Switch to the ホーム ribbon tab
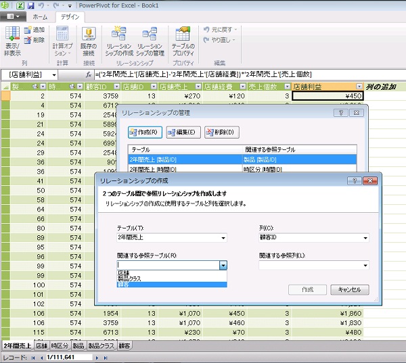406x363 pixels. 40,16
